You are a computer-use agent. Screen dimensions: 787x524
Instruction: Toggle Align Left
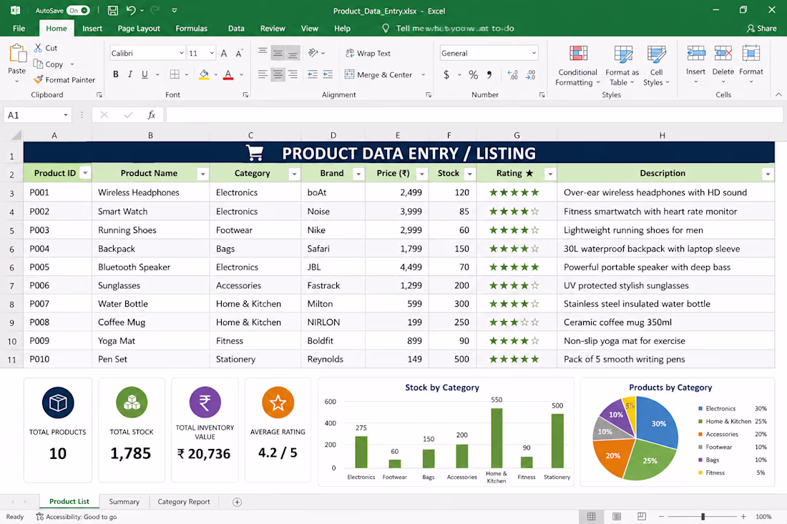[263, 74]
